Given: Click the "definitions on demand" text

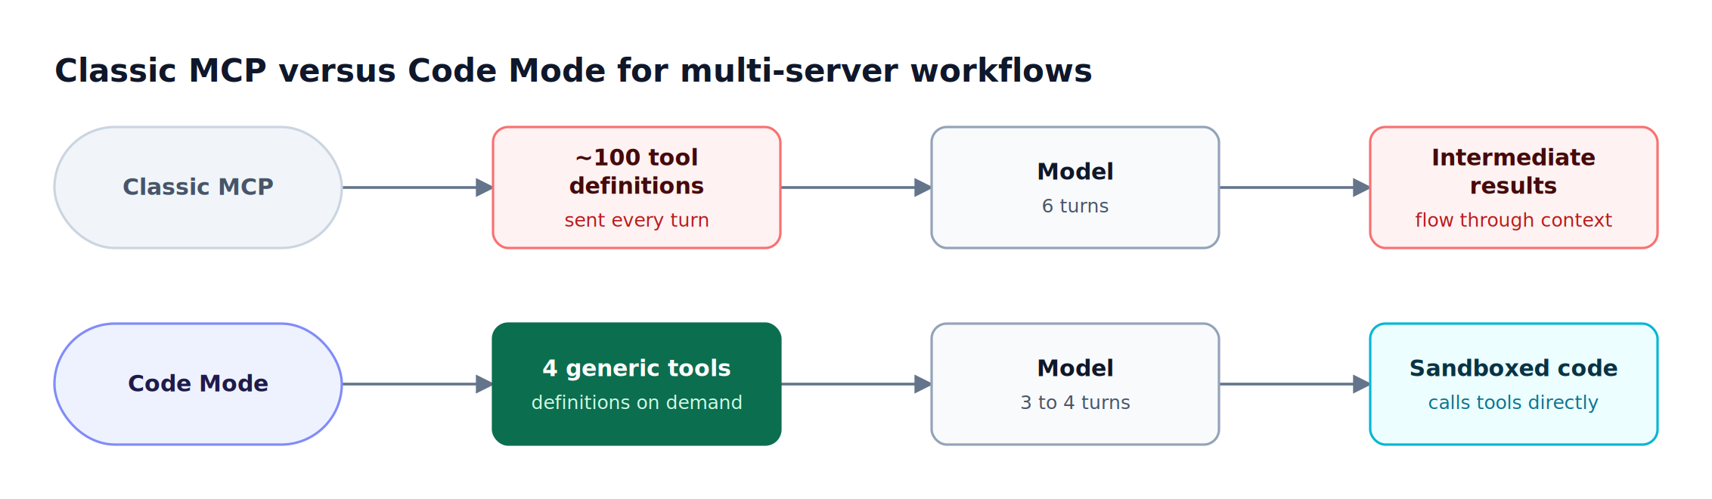Looking at the screenshot, I should (637, 402).
